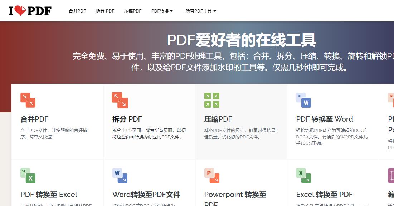Viewport: 394px width, 206px height.
Task: Open 拆分 PDF in the top navigation
Action: click(x=105, y=11)
